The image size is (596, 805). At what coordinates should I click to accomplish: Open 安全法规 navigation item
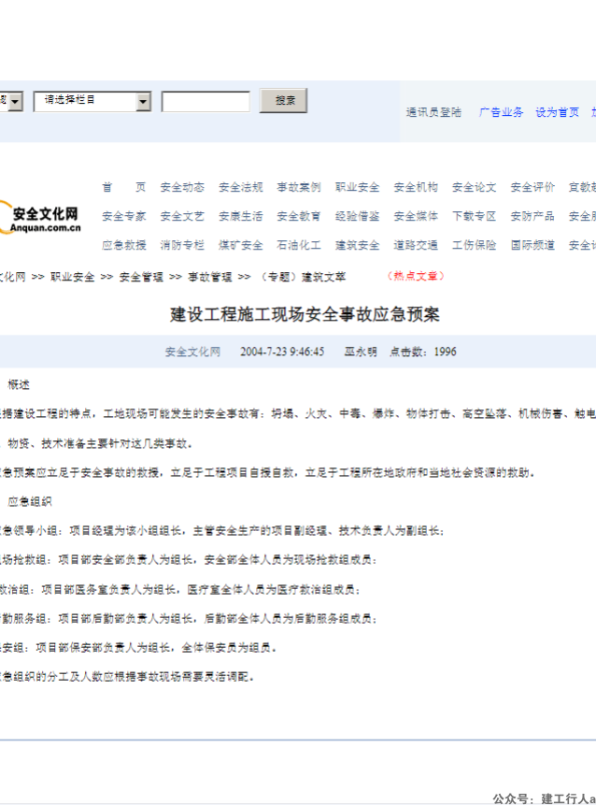coord(241,187)
